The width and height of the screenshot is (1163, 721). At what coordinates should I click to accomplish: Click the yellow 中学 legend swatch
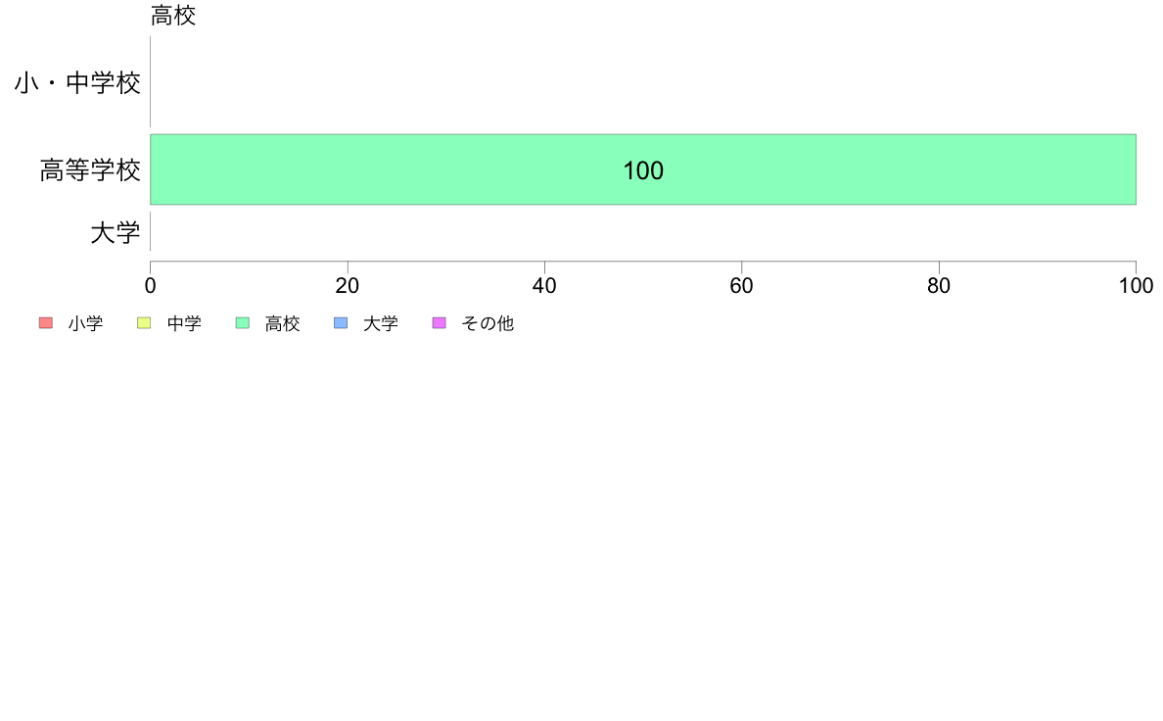144,323
